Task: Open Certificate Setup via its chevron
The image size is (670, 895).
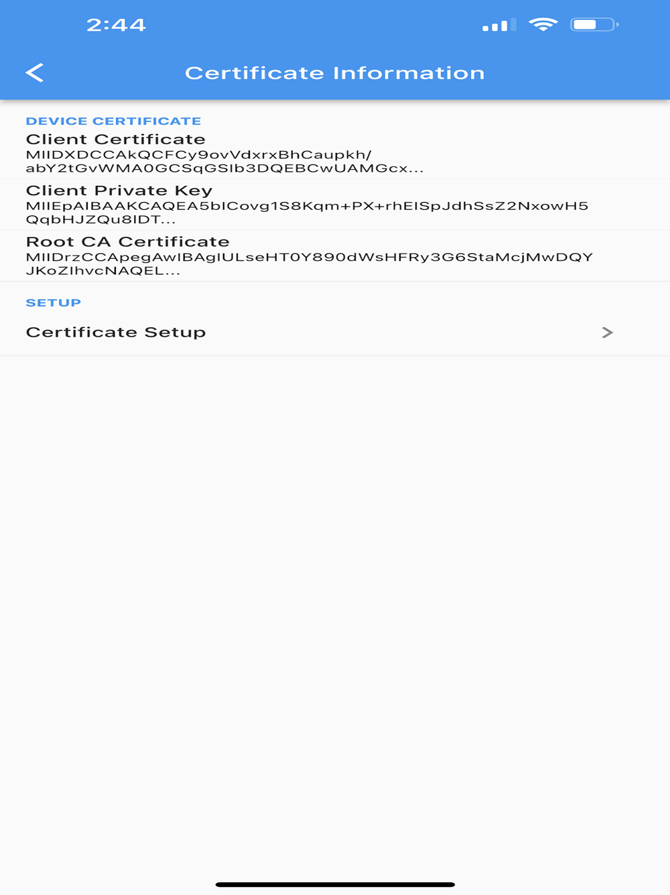Action: click(x=608, y=332)
